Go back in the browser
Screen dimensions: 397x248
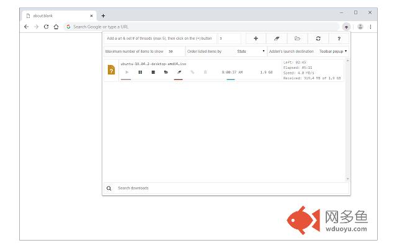point(26,27)
